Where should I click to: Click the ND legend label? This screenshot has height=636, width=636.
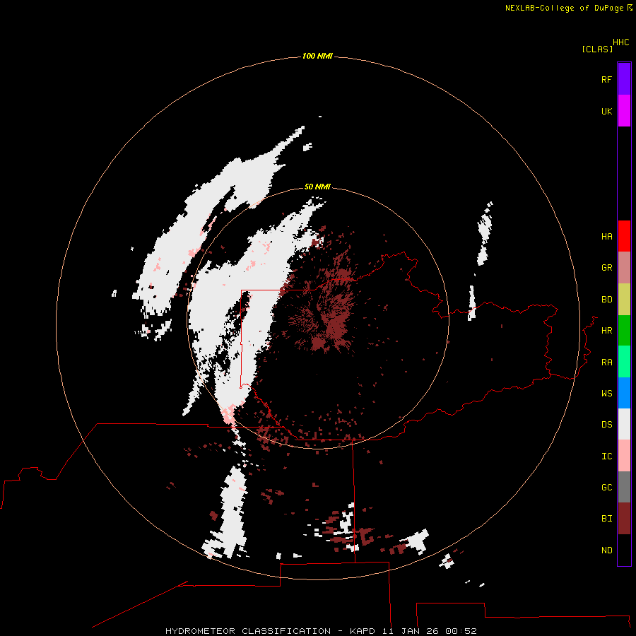coord(606,550)
